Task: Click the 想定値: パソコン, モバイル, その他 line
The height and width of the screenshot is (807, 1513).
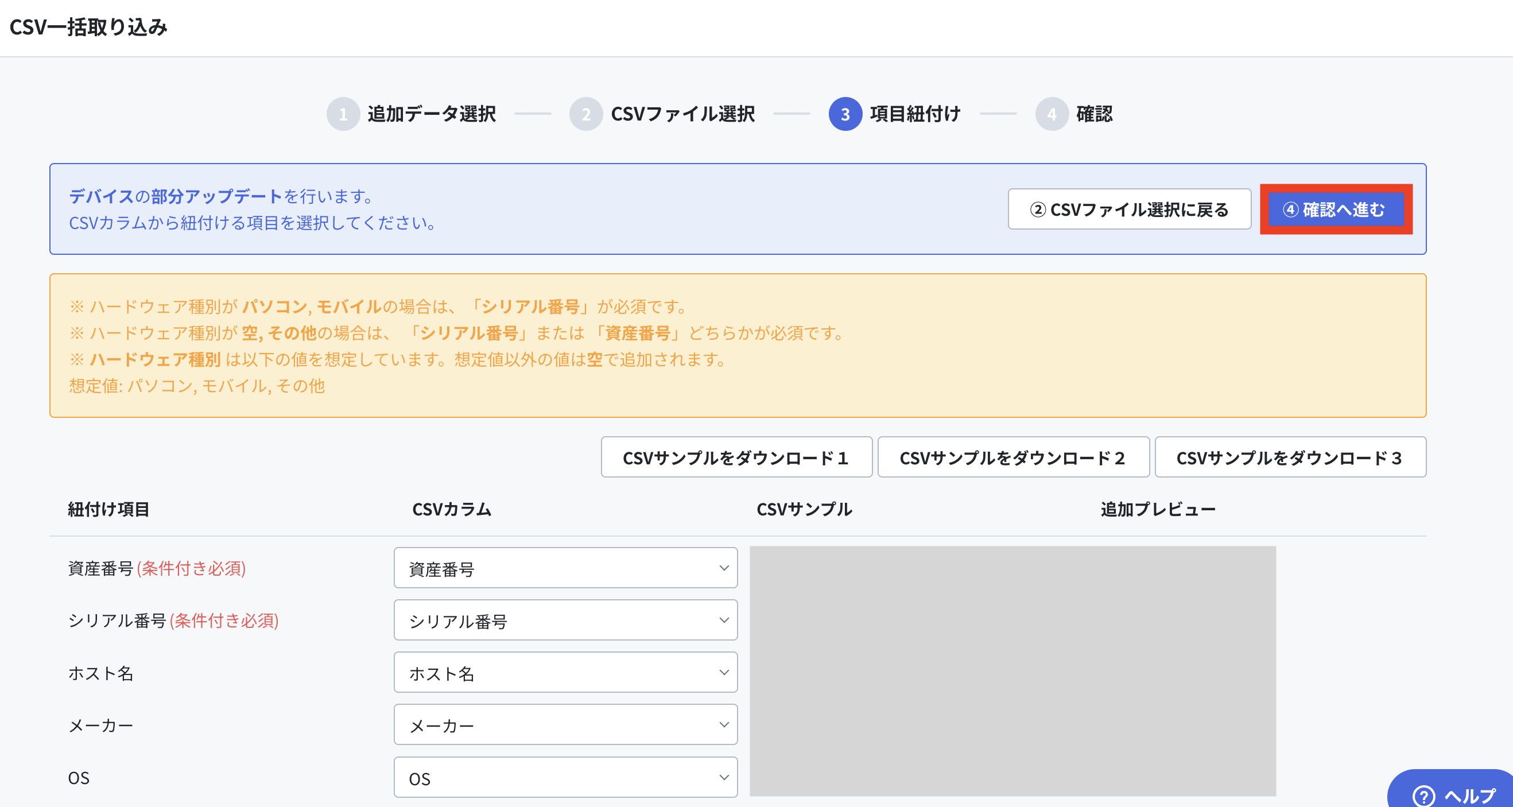Action: coord(197,386)
